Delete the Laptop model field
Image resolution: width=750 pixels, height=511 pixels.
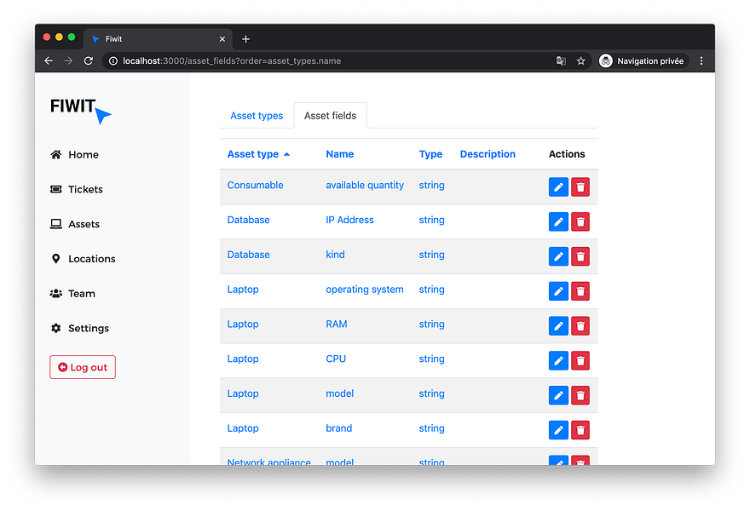pos(580,395)
